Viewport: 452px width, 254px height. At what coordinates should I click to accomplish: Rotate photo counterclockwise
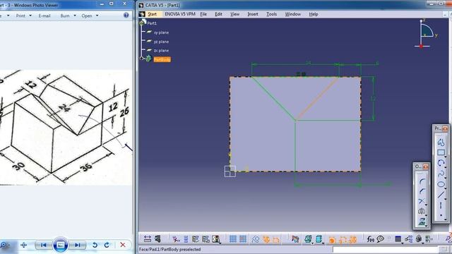[95, 245]
